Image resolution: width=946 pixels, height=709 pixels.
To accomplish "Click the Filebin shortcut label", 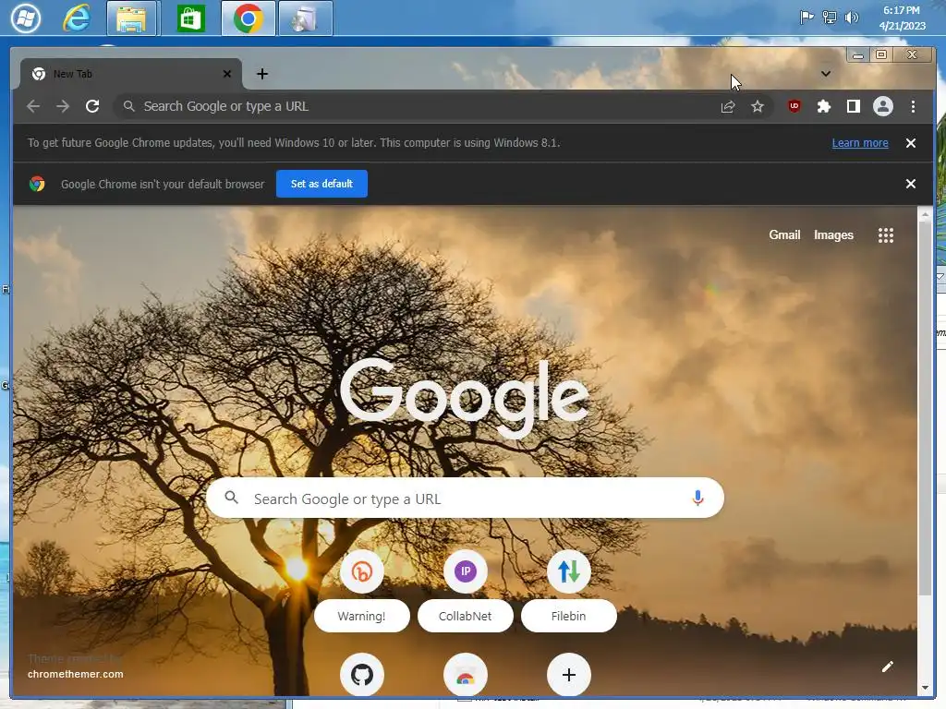I will click(568, 616).
